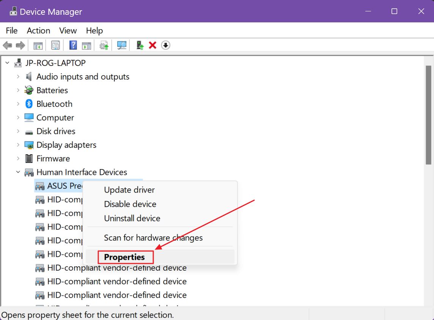Screen dimensions: 434x320
Task: Click the Disable device down-arrow toolbar icon
Action: click(165, 45)
